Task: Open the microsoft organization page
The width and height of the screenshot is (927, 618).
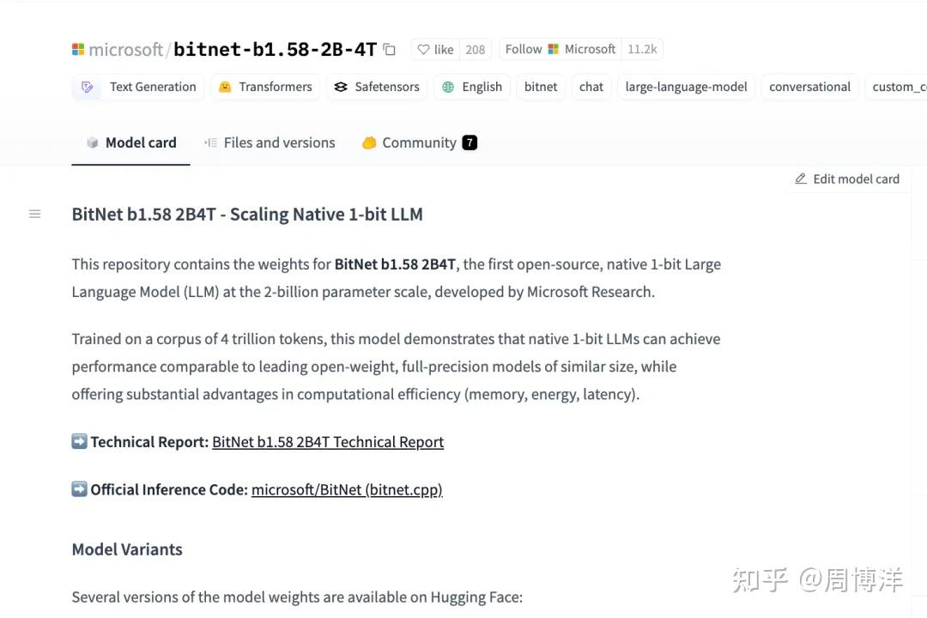Action: [125, 49]
